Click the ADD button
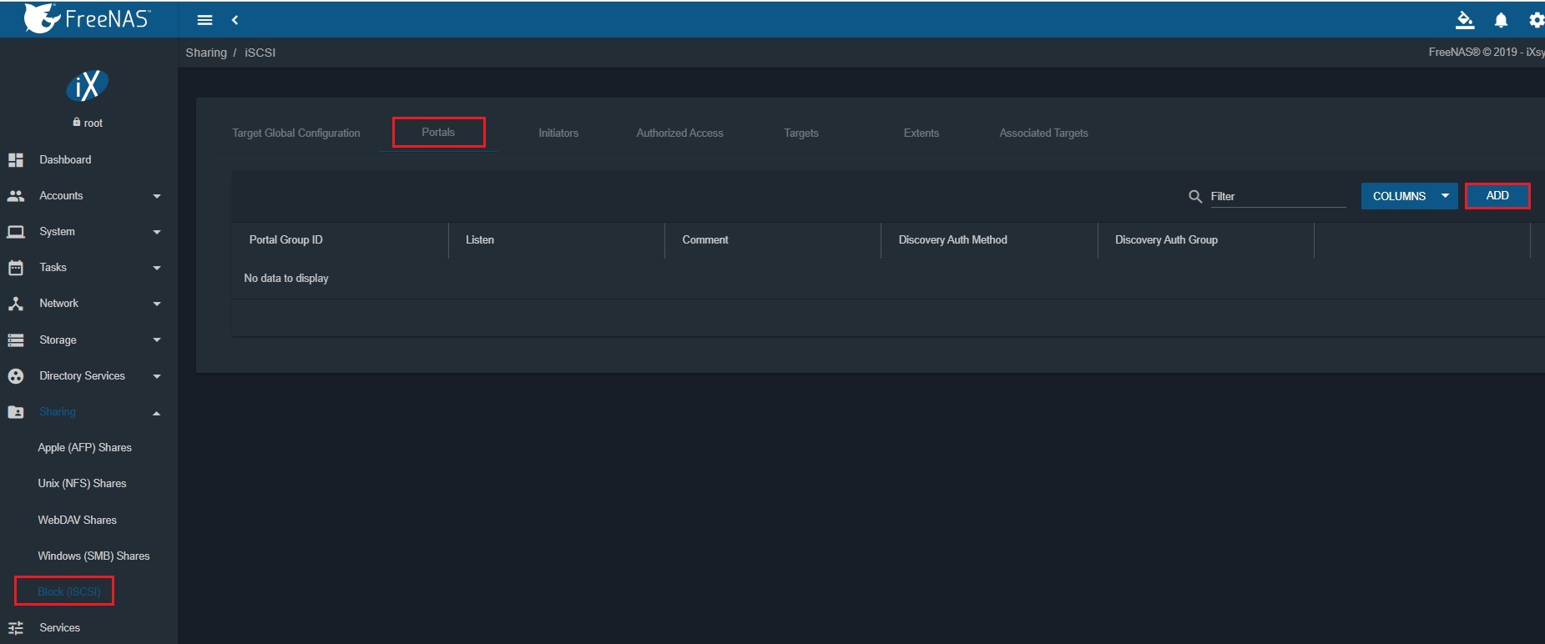The height and width of the screenshot is (644, 1545). point(1497,196)
